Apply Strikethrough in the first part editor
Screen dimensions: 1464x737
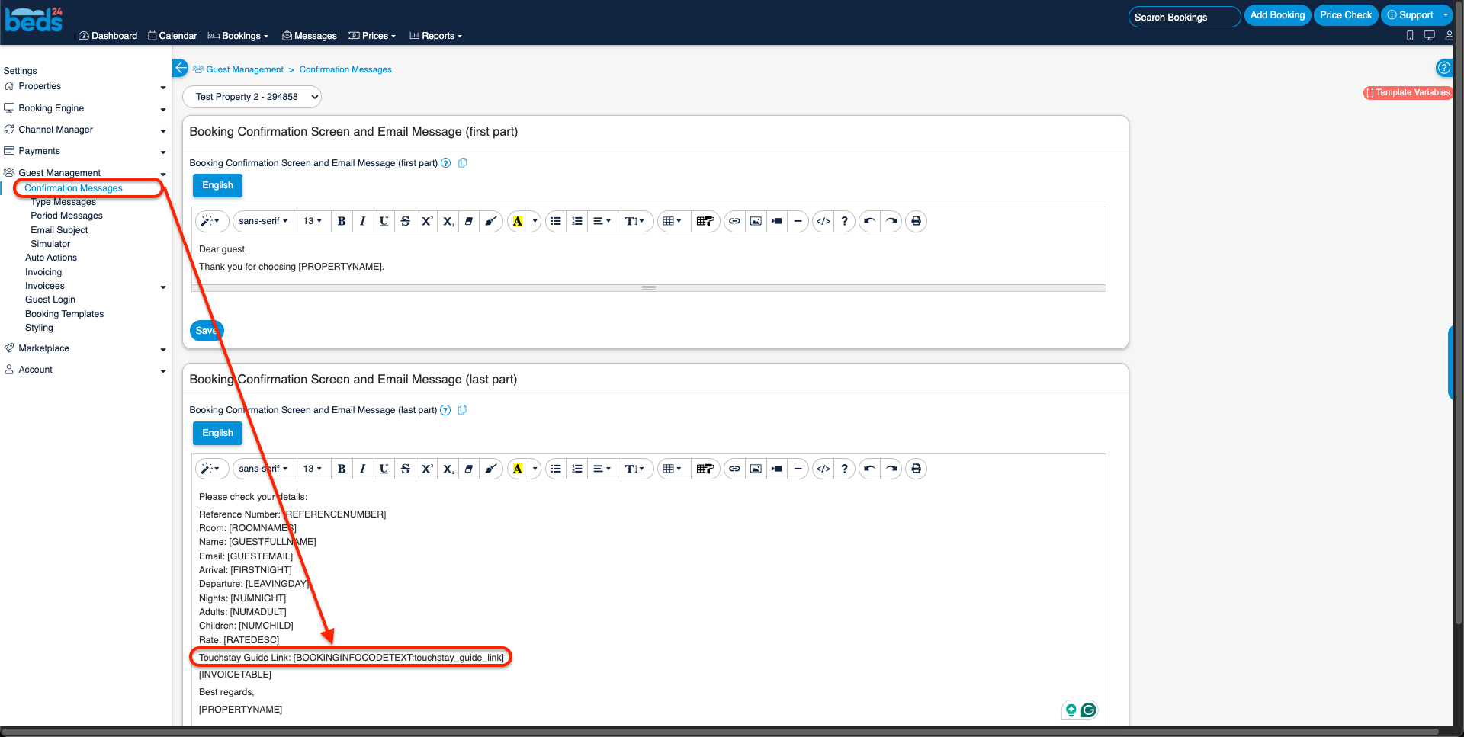(406, 221)
